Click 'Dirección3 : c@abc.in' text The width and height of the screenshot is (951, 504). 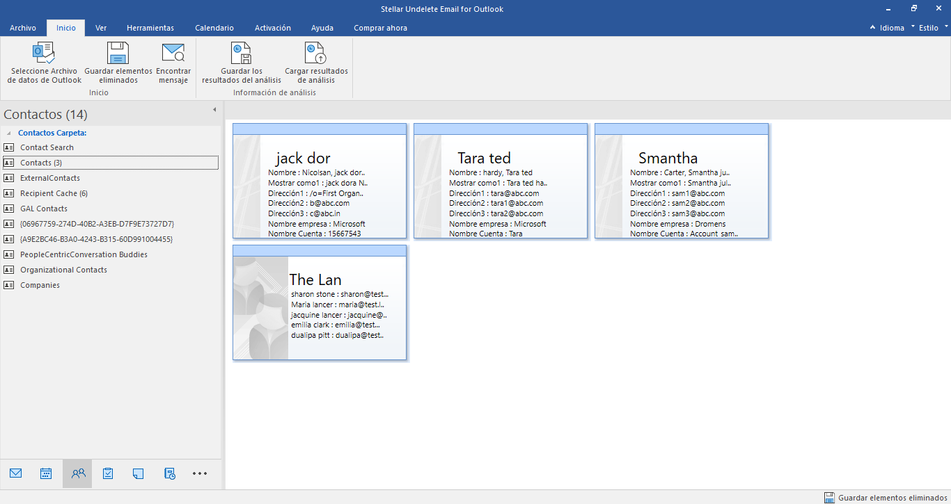click(304, 213)
